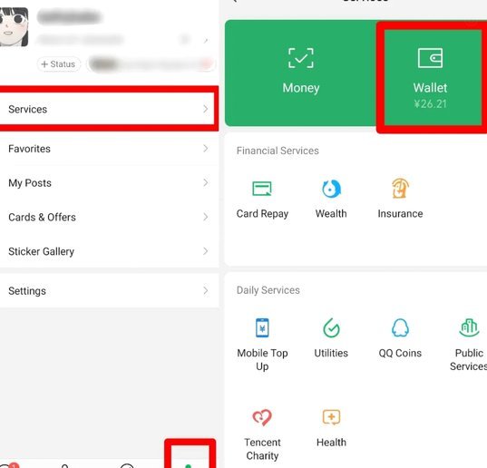
Task: Open the Insurance icon
Action: coord(400,188)
